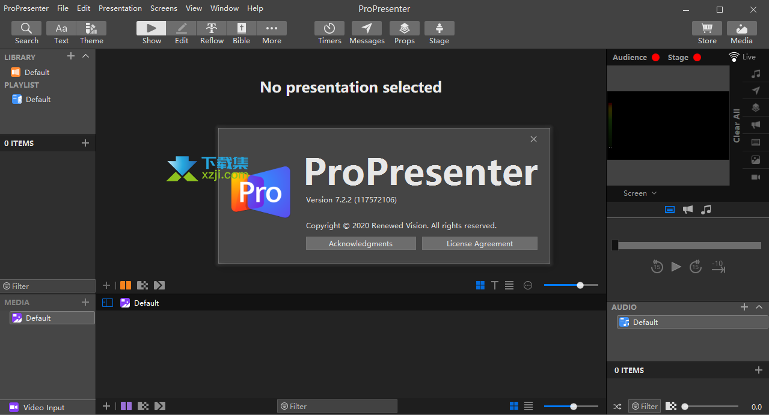This screenshot has width=769, height=415.
Task: Select the Default audio playlist
Action: [693, 323]
